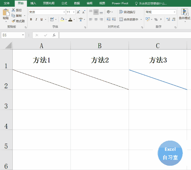Set bottom vertical alignment
This screenshot has width=191, height=170.
(x=101, y=12)
